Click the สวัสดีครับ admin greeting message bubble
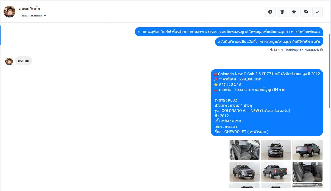 (x=269, y=42)
